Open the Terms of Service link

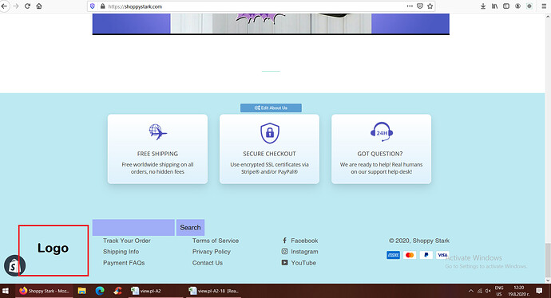click(x=216, y=241)
